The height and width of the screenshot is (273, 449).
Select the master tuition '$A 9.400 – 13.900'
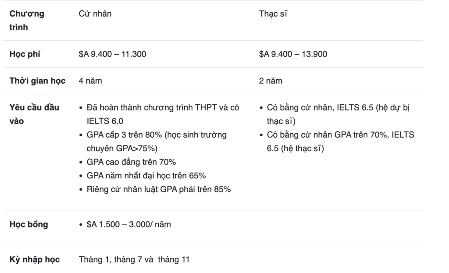tap(293, 54)
